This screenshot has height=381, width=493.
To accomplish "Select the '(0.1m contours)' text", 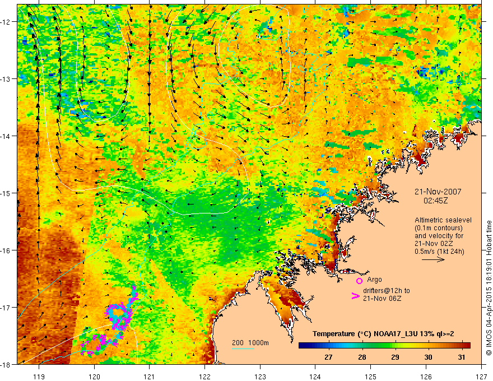I will coord(439,228).
